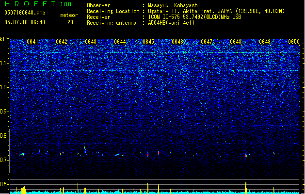Image resolution: width=305 pixels, height=194 pixels.
Task: Click the ICOM IC-575 receiver text
Action: pos(194,17)
